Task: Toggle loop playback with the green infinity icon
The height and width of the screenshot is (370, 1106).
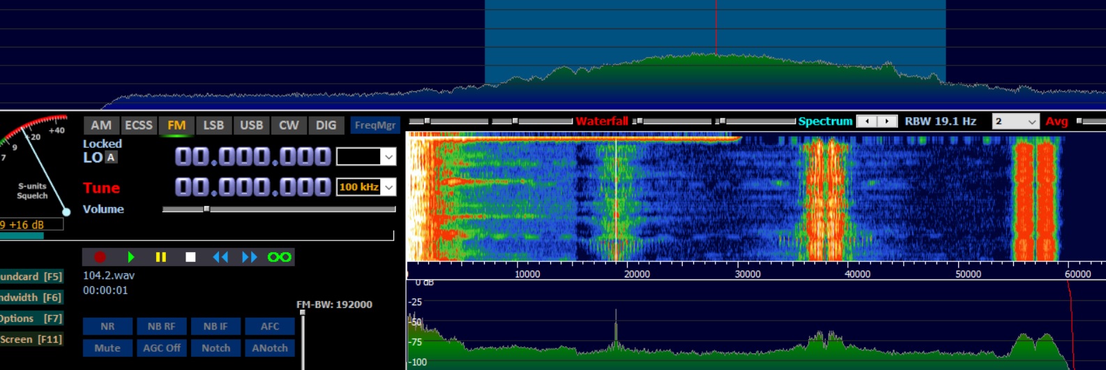Action: coord(280,257)
